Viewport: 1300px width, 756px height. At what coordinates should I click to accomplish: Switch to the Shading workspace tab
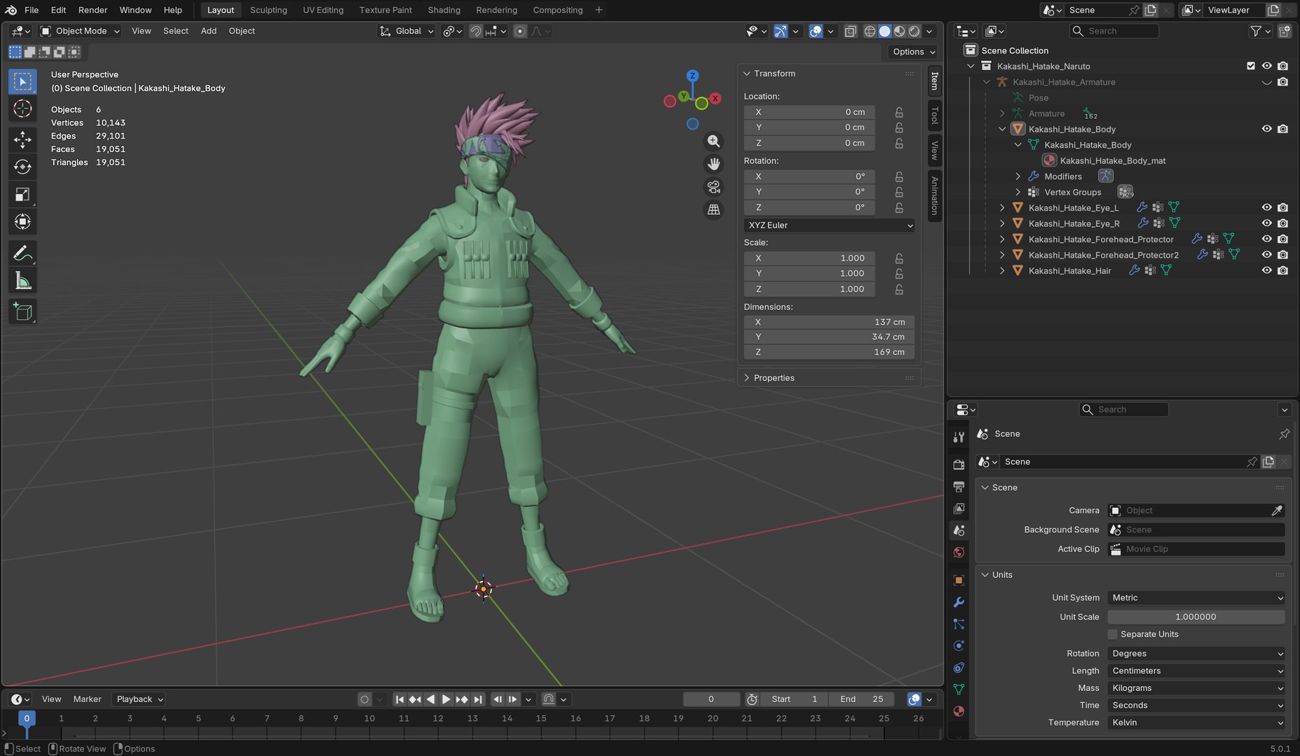pos(444,10)
